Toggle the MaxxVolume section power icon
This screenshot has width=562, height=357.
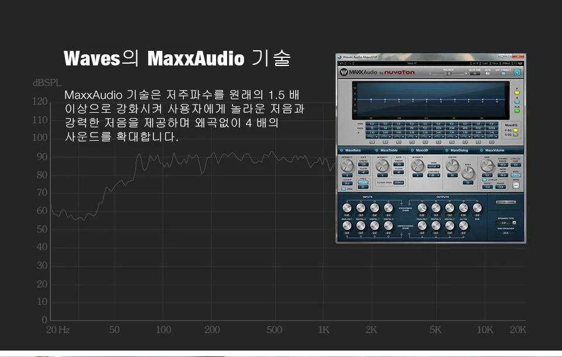481,150
